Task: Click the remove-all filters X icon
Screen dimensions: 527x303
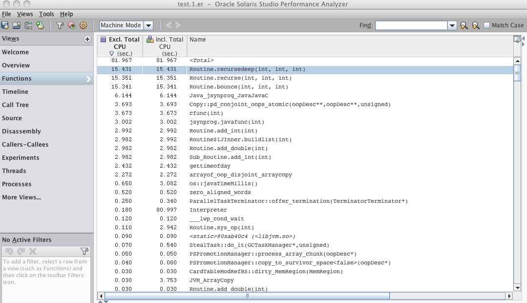Action: tap(33, 251)
